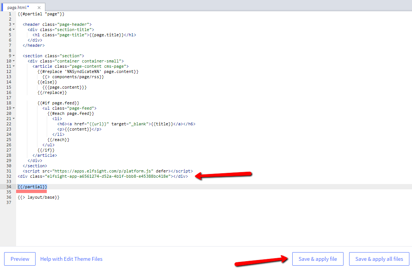This screenshot has width=412, height=272.
Task: Open Help with Edit Theme Files link
Action: 71,259
